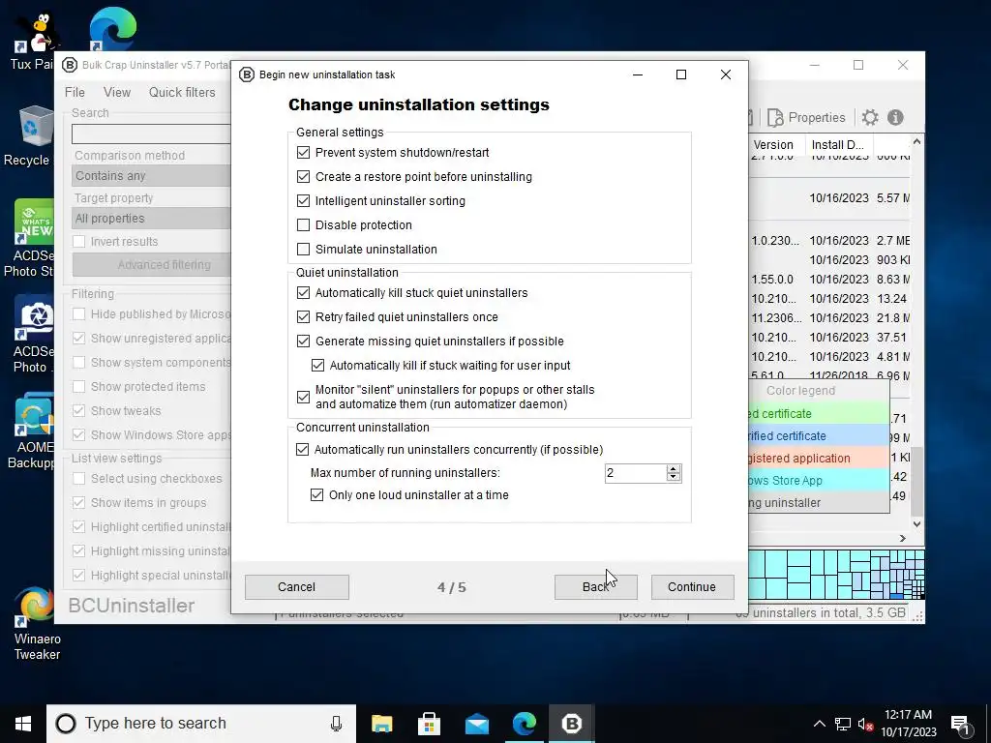Click scroll down arrow of application list
The image size is (991, 743).
tap(917, 523)
